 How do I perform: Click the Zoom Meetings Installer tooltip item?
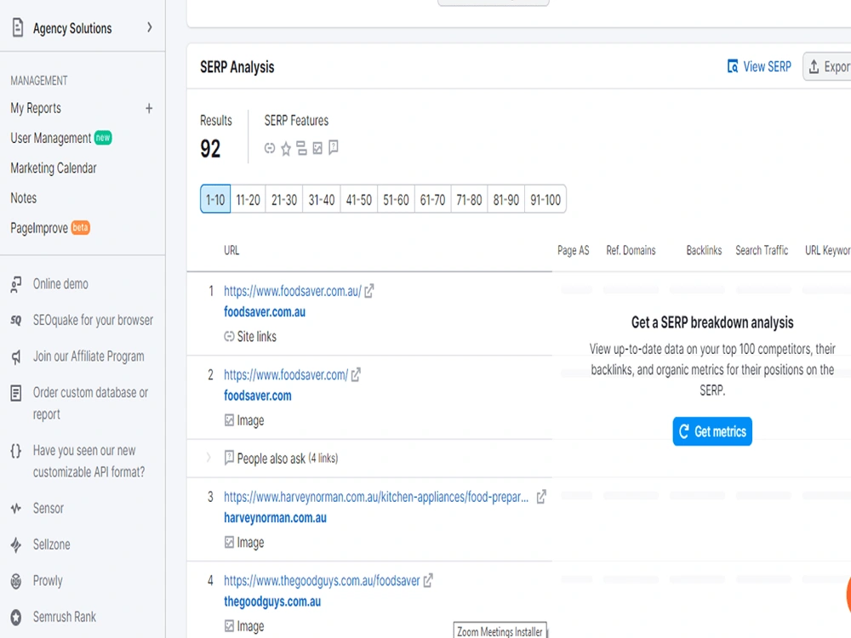[500, 631]
